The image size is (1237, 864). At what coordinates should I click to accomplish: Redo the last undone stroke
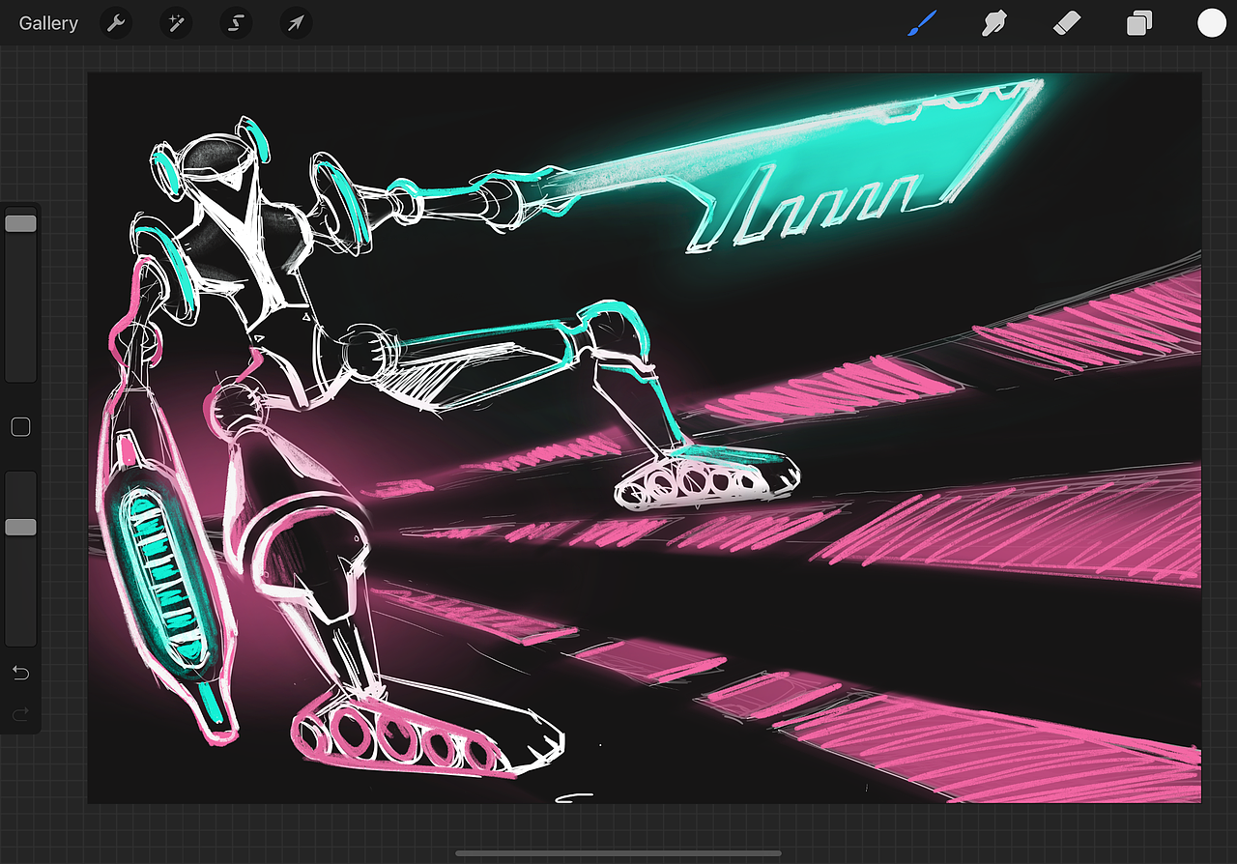(20, 714)
